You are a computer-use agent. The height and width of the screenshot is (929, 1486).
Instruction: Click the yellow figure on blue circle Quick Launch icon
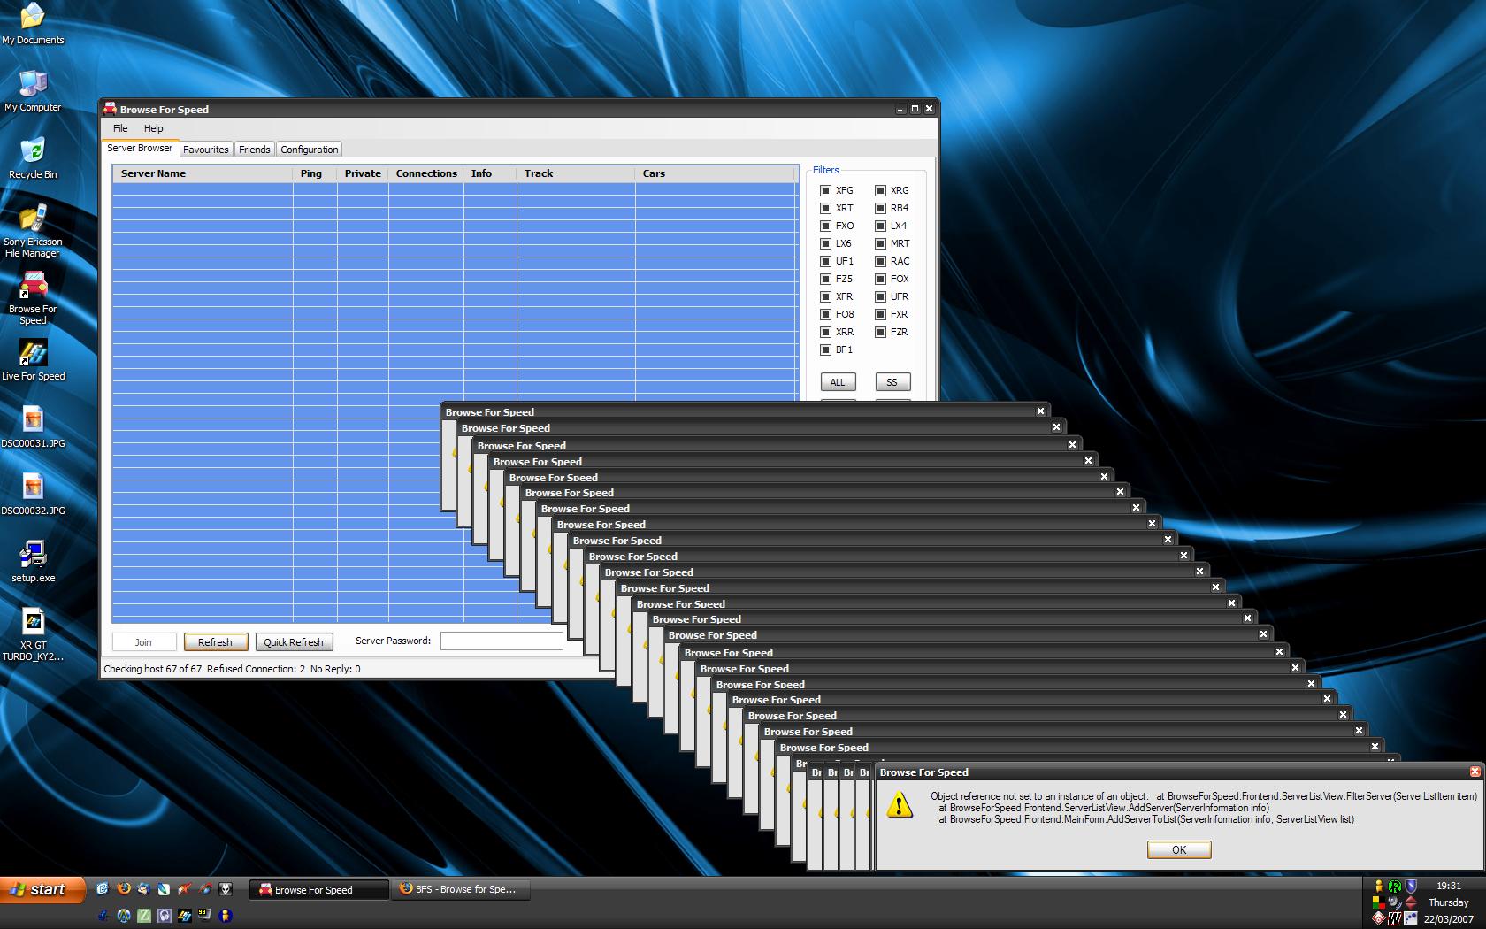click(225, 916)
